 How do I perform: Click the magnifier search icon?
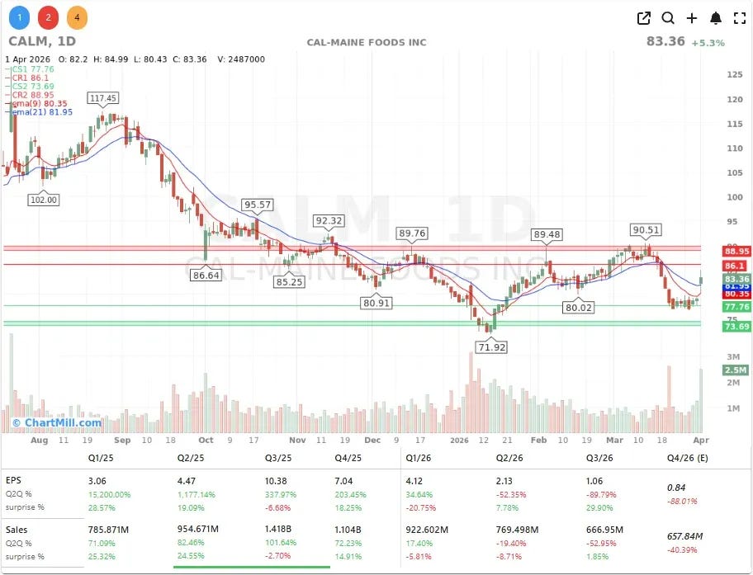tap(668, 18)
